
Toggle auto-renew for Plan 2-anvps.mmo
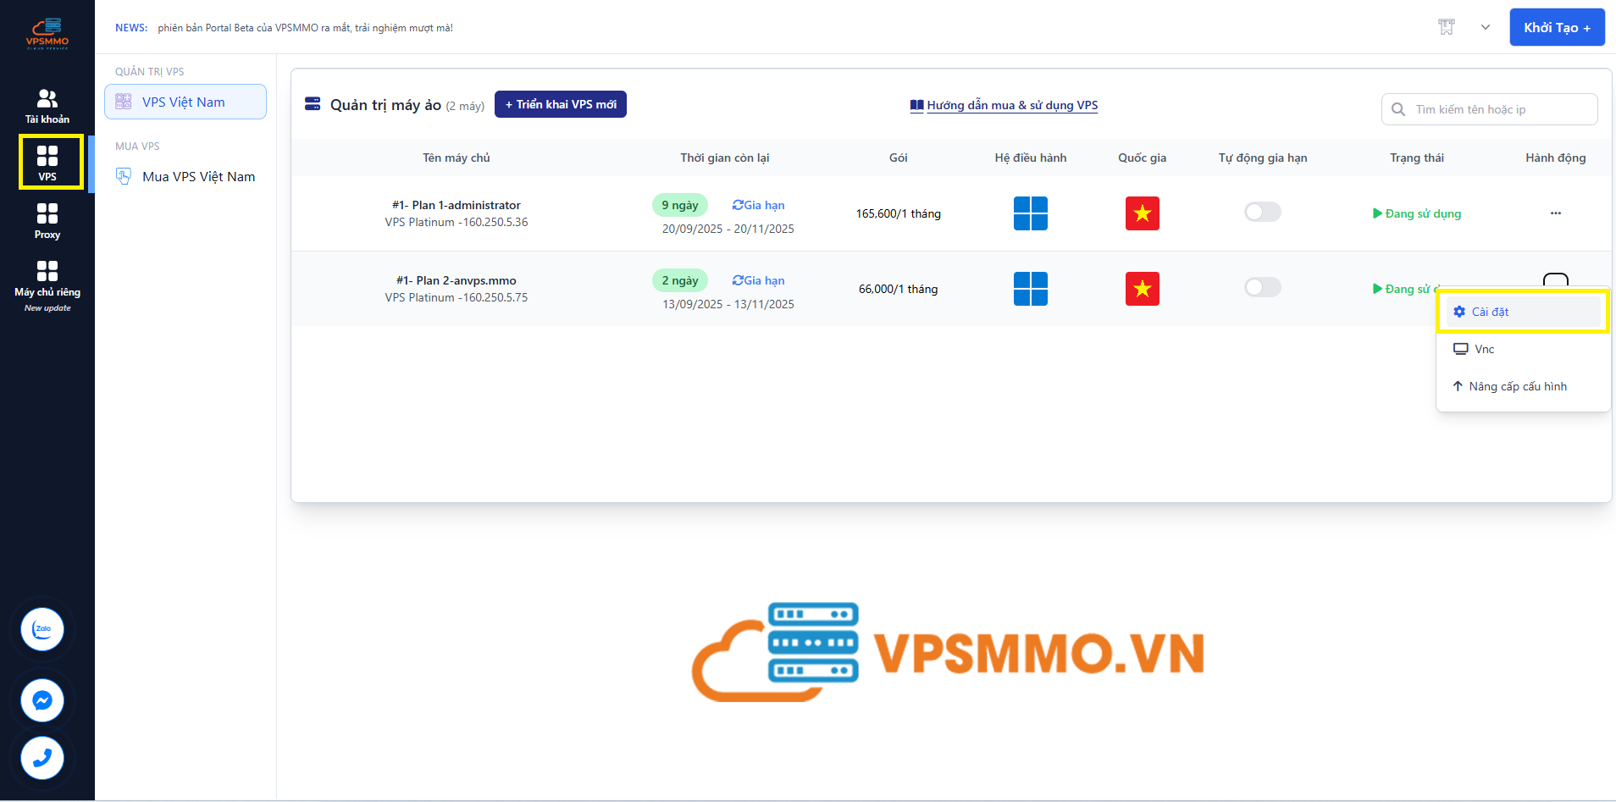(x=1262, y=287)
